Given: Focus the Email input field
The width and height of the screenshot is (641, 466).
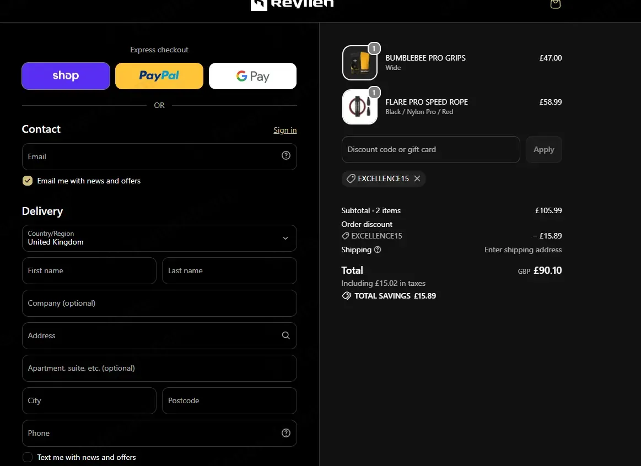Looking at the screenshot, I should (x=159, y=156).
